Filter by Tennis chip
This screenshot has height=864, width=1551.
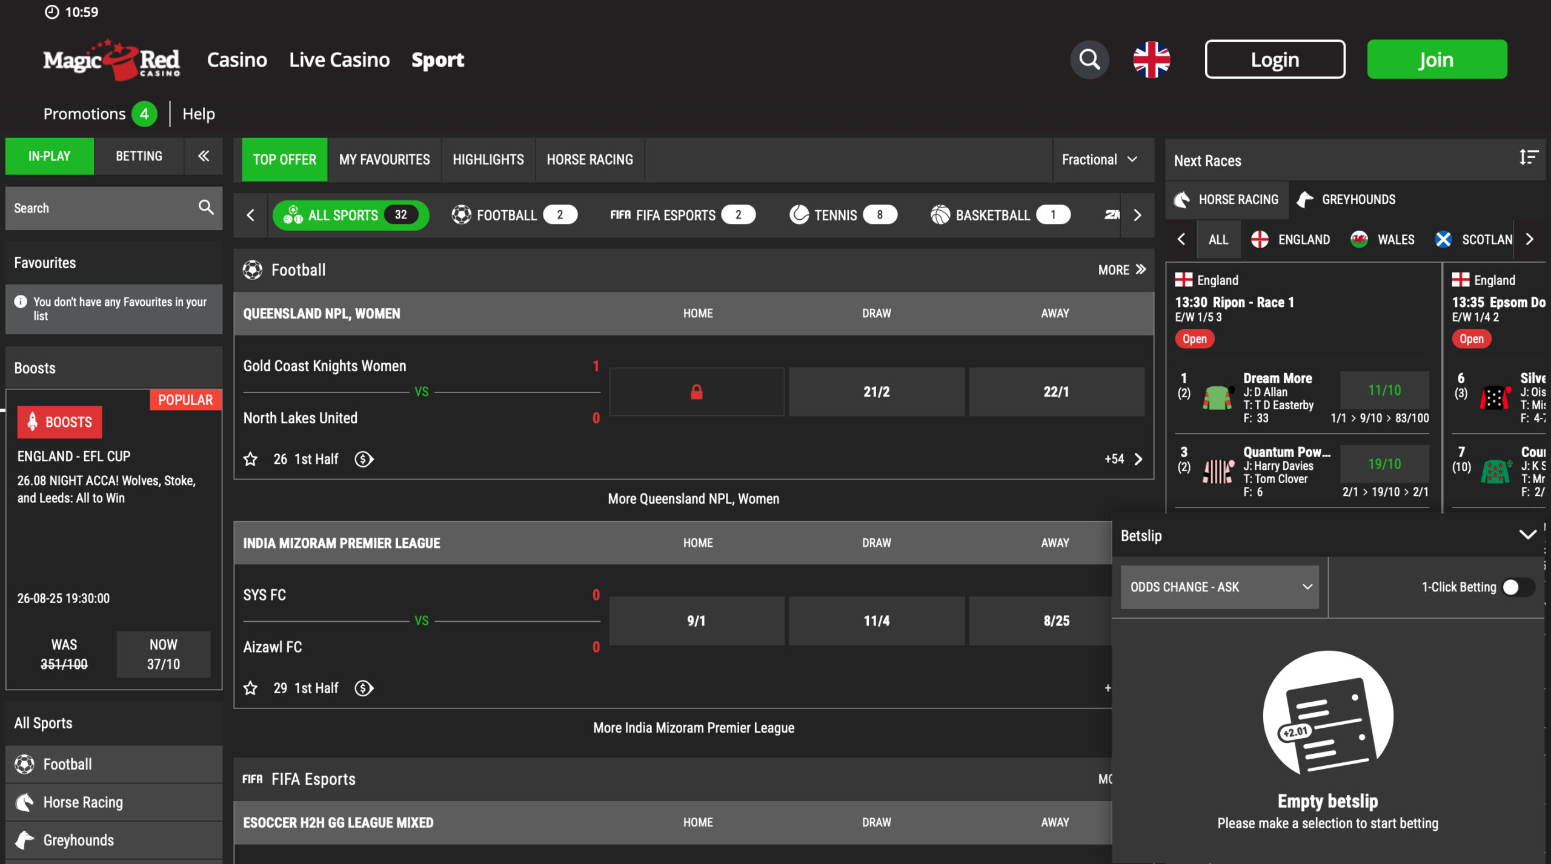(x=843, y=215)
